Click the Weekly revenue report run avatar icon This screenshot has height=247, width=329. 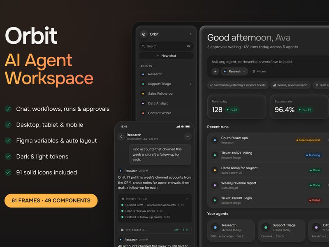tap(215, 185)
